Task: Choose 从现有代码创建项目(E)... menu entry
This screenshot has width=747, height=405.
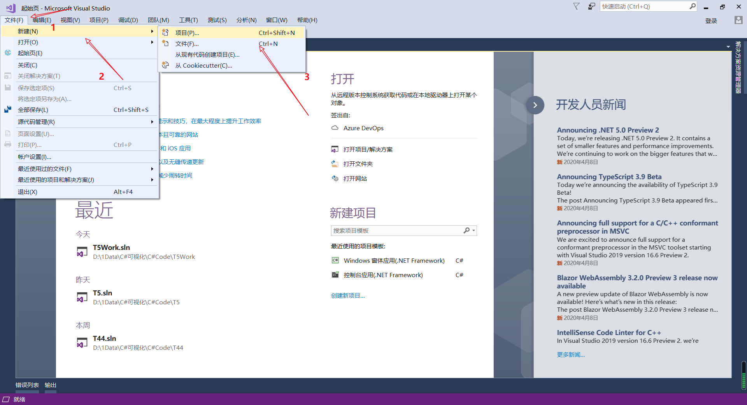Action: 231,54
